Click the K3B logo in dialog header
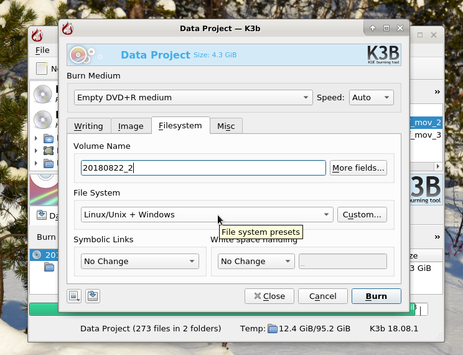 pyautogui.click(x=383, y=55)
